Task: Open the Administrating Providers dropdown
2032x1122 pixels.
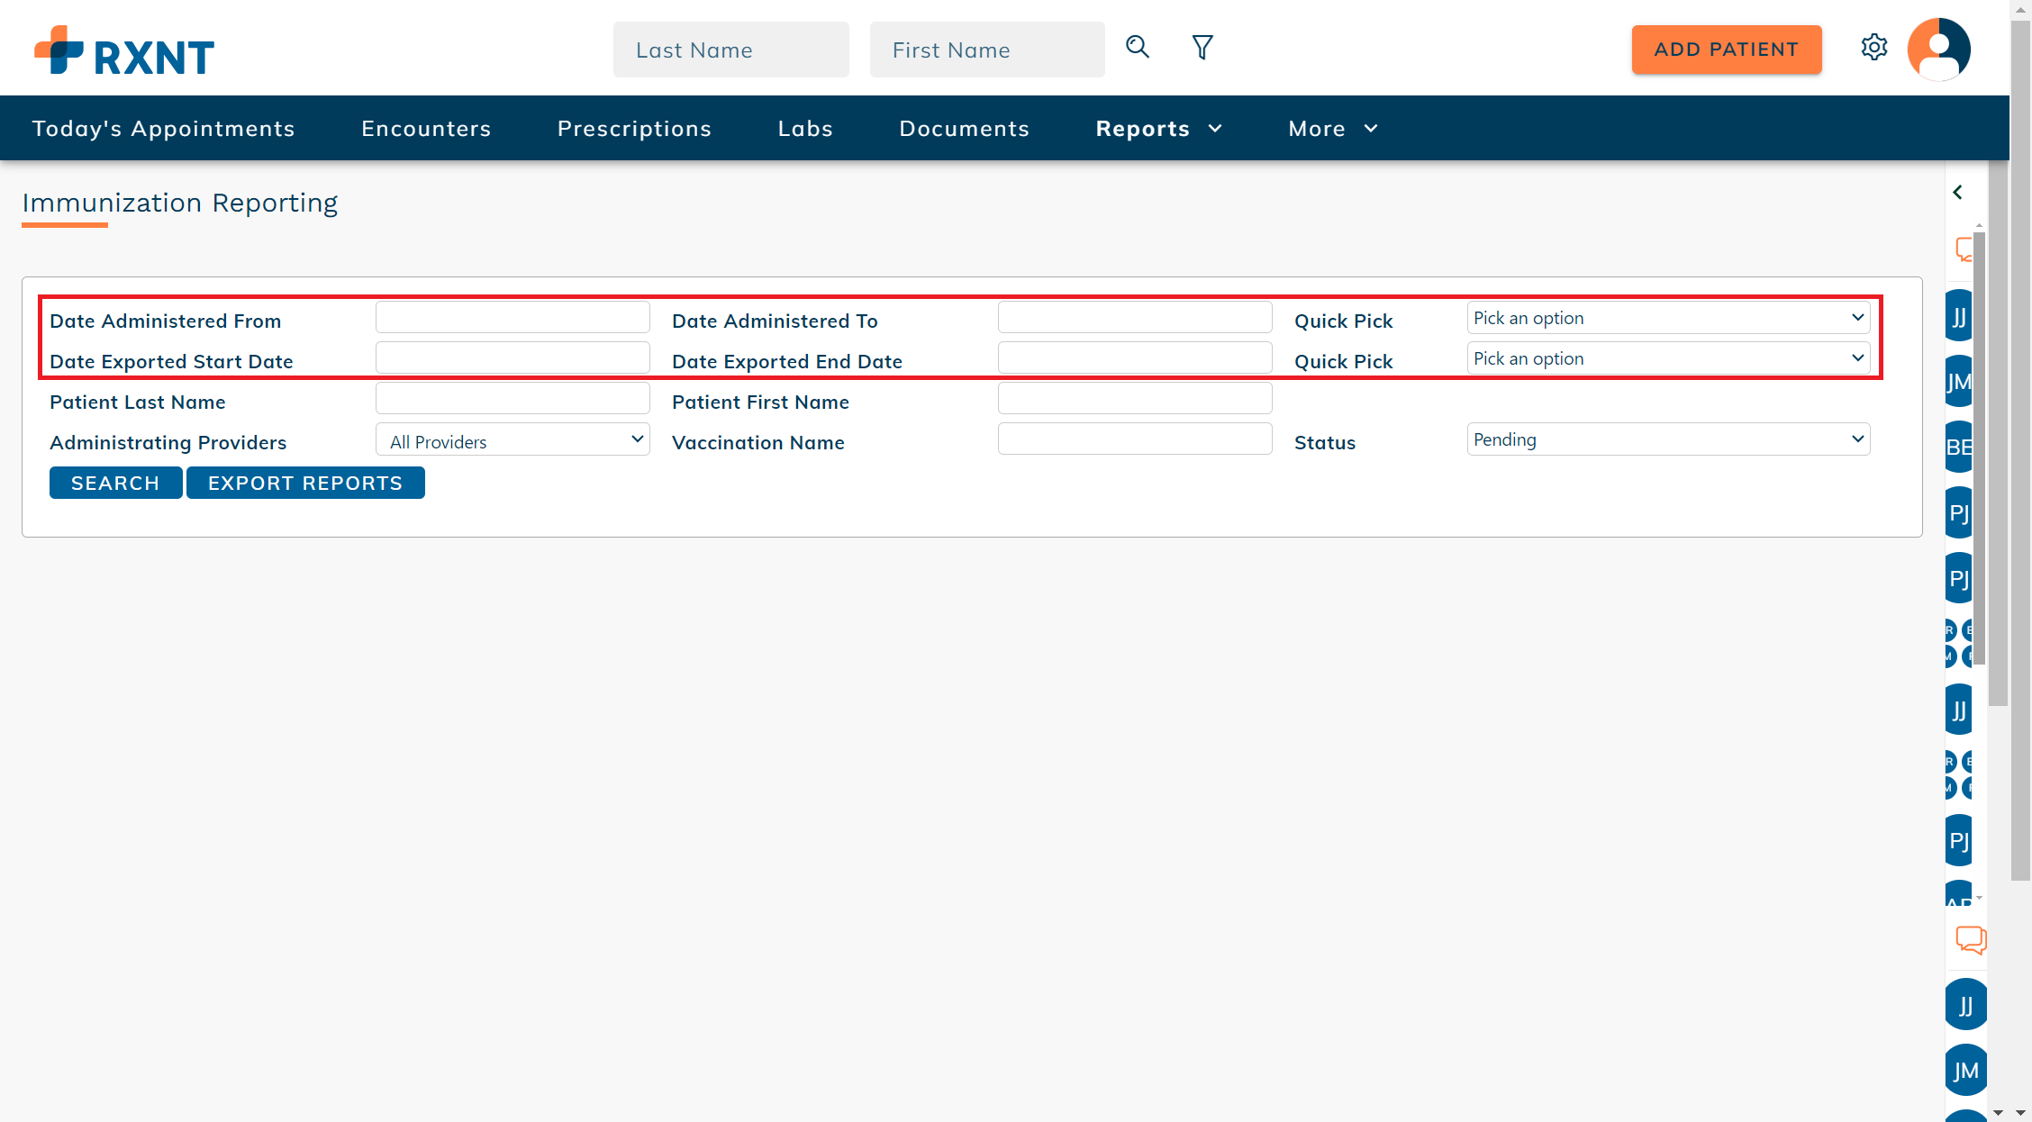Action: click(513, 440)
